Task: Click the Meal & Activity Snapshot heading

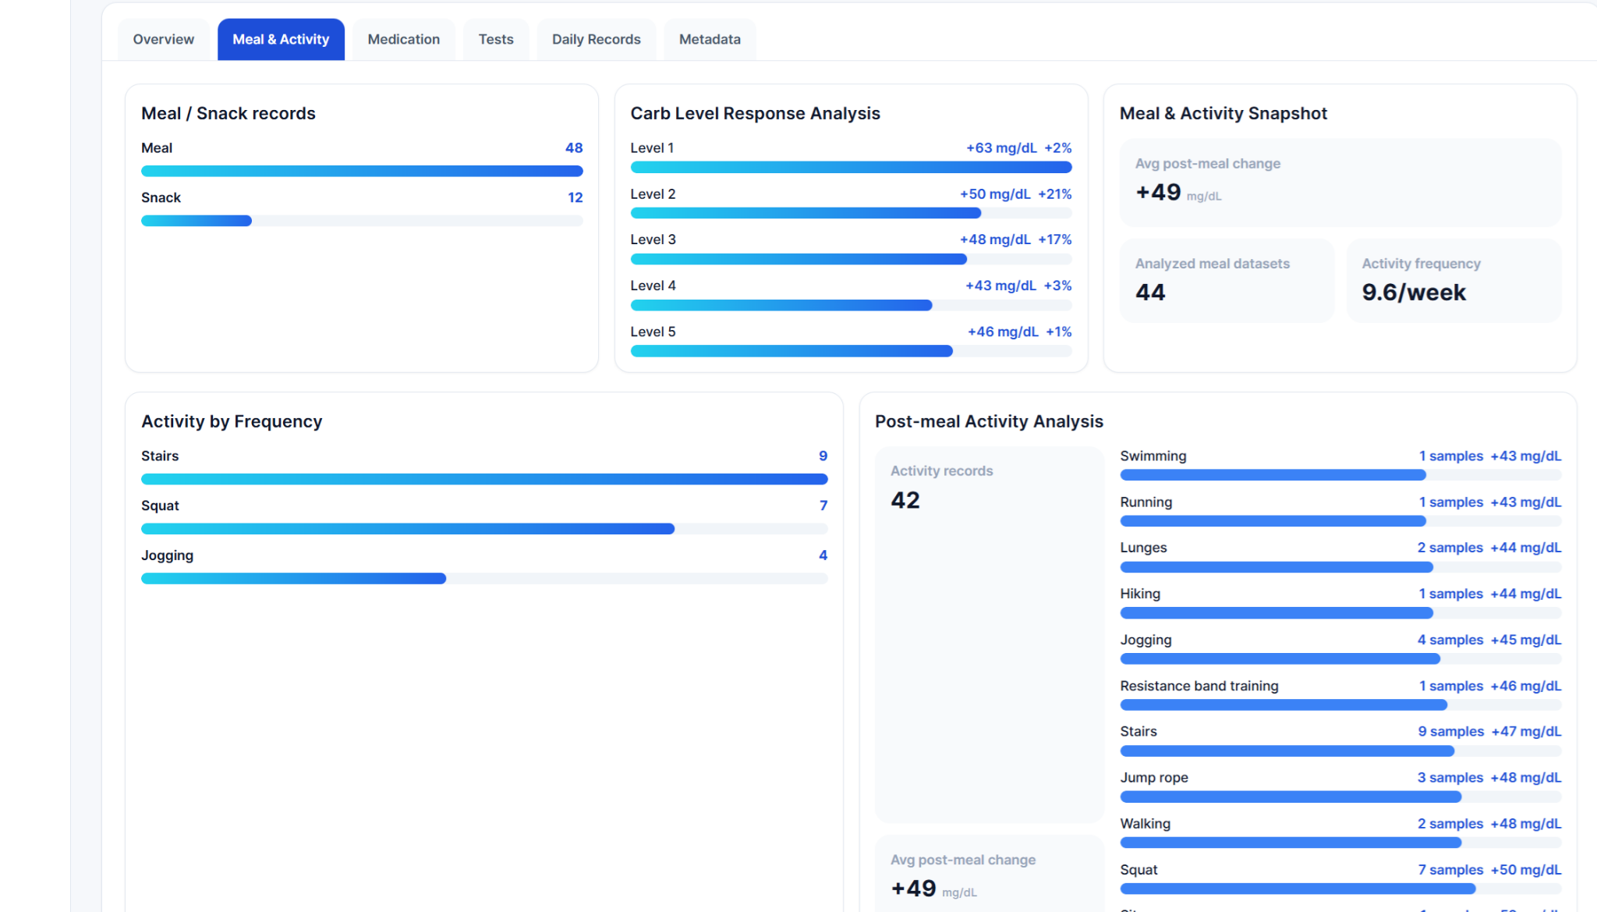Action: (1223, 113)
